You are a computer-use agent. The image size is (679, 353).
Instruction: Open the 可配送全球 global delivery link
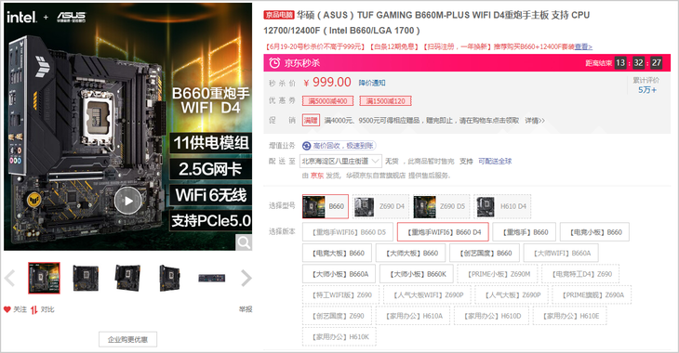[495, 162]
